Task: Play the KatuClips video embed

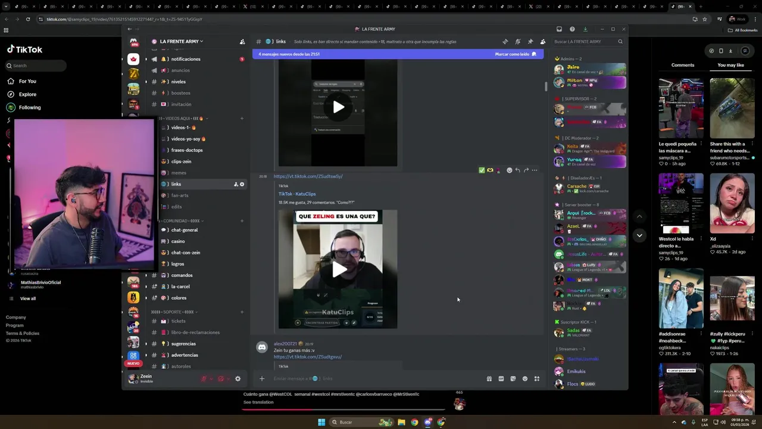Action: (338, 269)
